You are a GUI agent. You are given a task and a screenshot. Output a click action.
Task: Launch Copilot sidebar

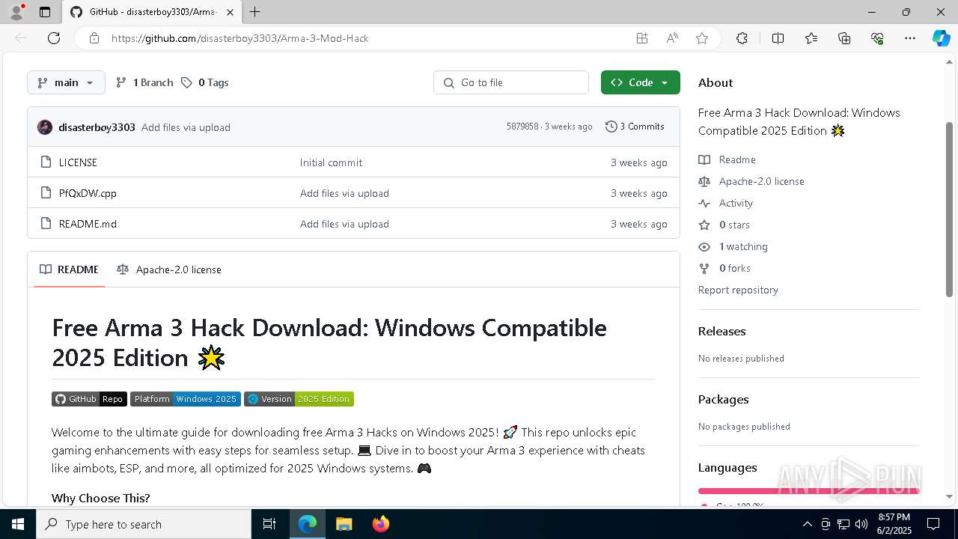941,38
